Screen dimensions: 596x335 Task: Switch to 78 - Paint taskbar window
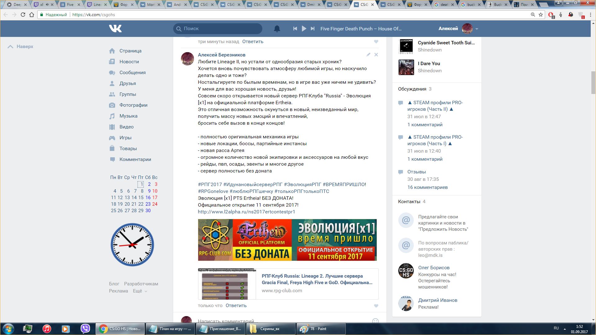click(x=321, y=329)
